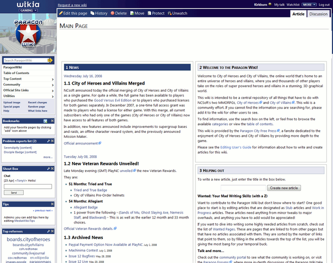This screenshot has width=333, height=263.
Task: Click the Paragon Wiki star logo
Action: pos(28,33)
